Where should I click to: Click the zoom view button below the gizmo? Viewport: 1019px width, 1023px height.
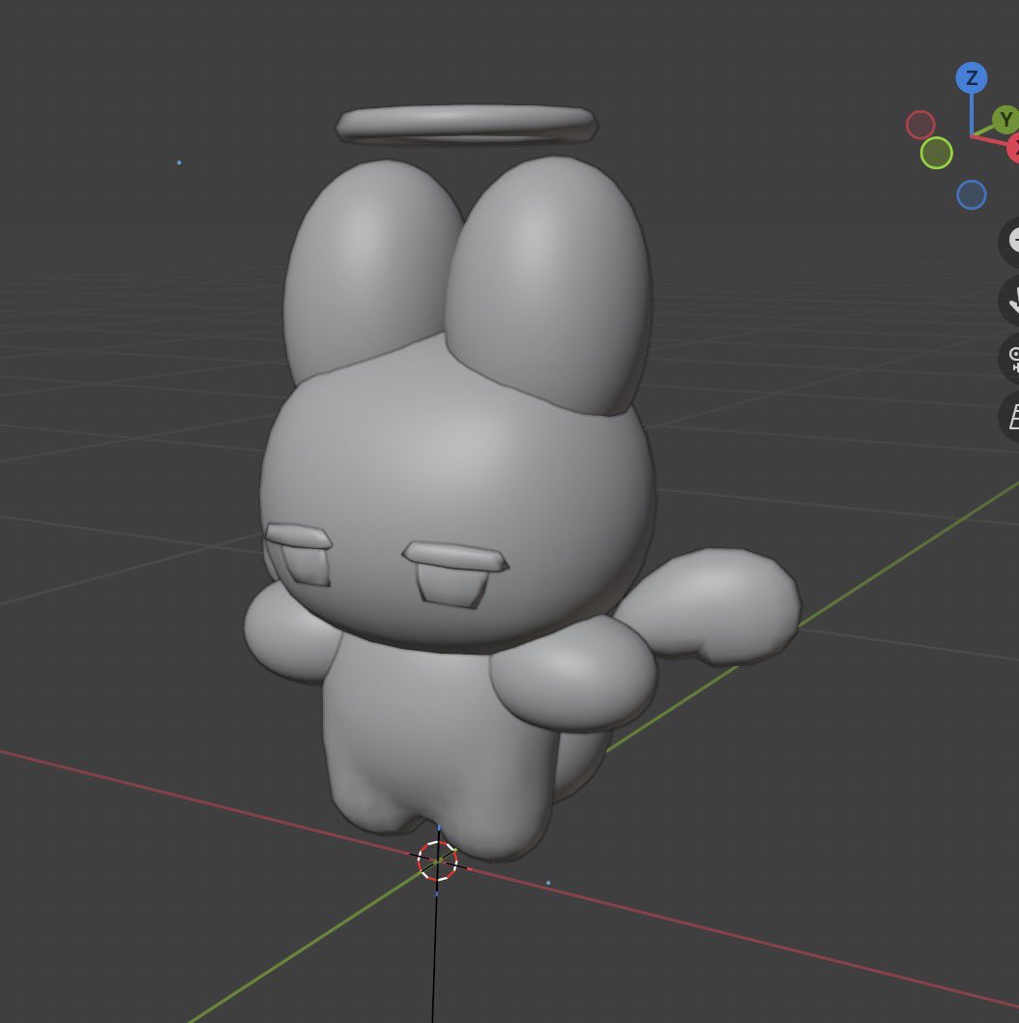[1010, 242]
